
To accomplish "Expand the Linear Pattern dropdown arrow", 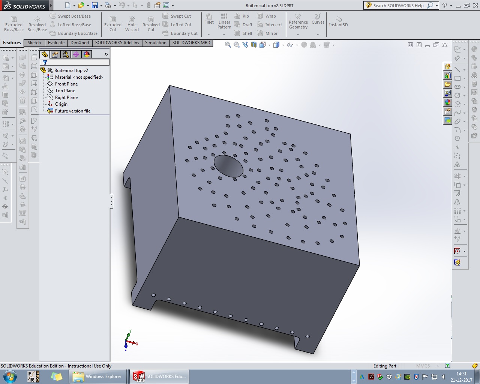I will 224,34.
